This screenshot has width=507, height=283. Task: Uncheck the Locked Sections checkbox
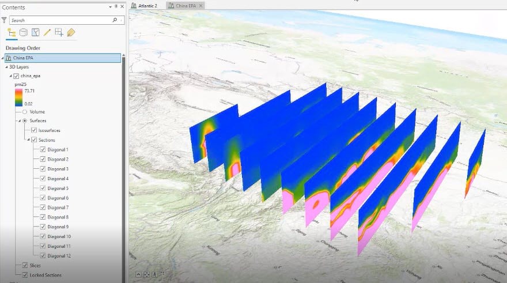[25, 275]
